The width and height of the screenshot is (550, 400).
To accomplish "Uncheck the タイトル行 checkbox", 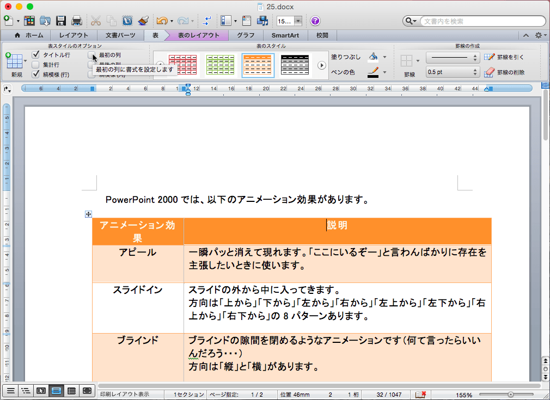I will [35, 55].
